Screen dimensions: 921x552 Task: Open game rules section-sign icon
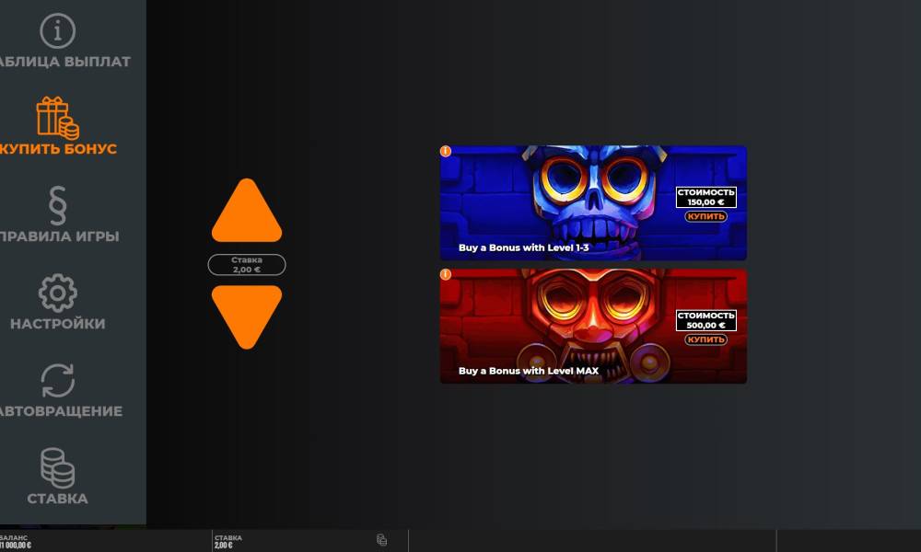(57, 205)
